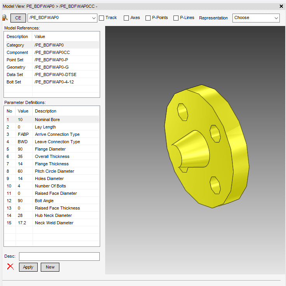Open the Representation Choose dropdown
Image resolution: width=286 pixels, height=286 pixels.
coord(256,18)
